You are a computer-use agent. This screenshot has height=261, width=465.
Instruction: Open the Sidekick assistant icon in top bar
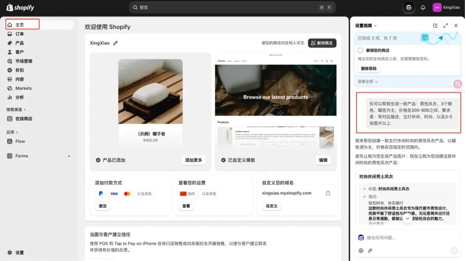click(x=409, y=7)
